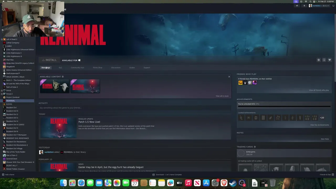
Task: Open the Support tab
Action: [147, 68]
